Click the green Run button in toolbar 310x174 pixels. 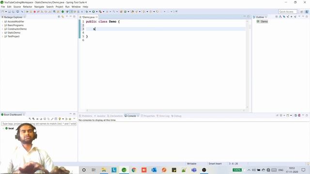(x=93, y=12)
